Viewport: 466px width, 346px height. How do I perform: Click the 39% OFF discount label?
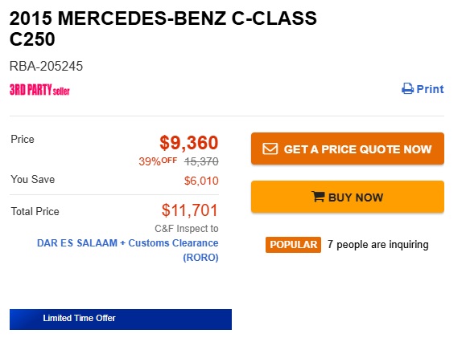pos(158,161)
